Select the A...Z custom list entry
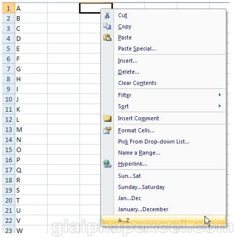The image size is (234, 238). [x=163, y=220]
